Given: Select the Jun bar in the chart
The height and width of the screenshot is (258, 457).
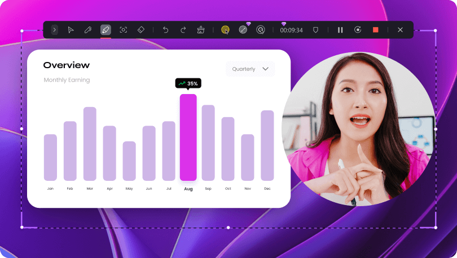Looking at the screenshot, I should click(149, 153).
